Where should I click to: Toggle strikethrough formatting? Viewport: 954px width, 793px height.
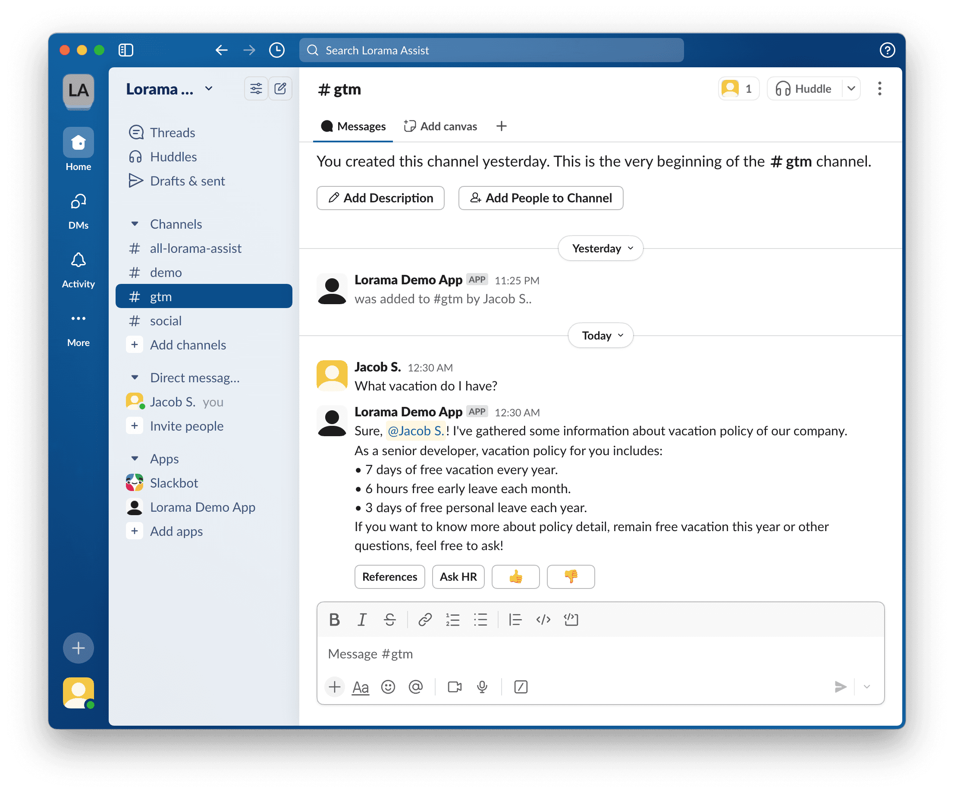coord(389,620)
